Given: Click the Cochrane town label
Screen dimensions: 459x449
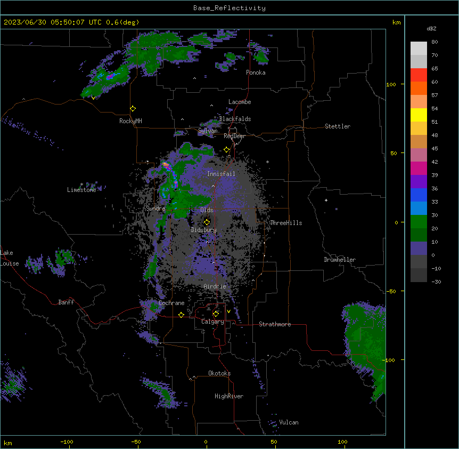Looking at the screenshot, I should pyautogui.click(x=171, y=303).
